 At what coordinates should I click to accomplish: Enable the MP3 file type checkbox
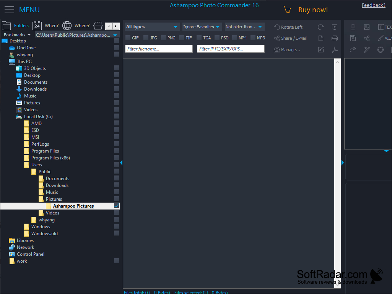pyautogui.click(x=253, y=38)
